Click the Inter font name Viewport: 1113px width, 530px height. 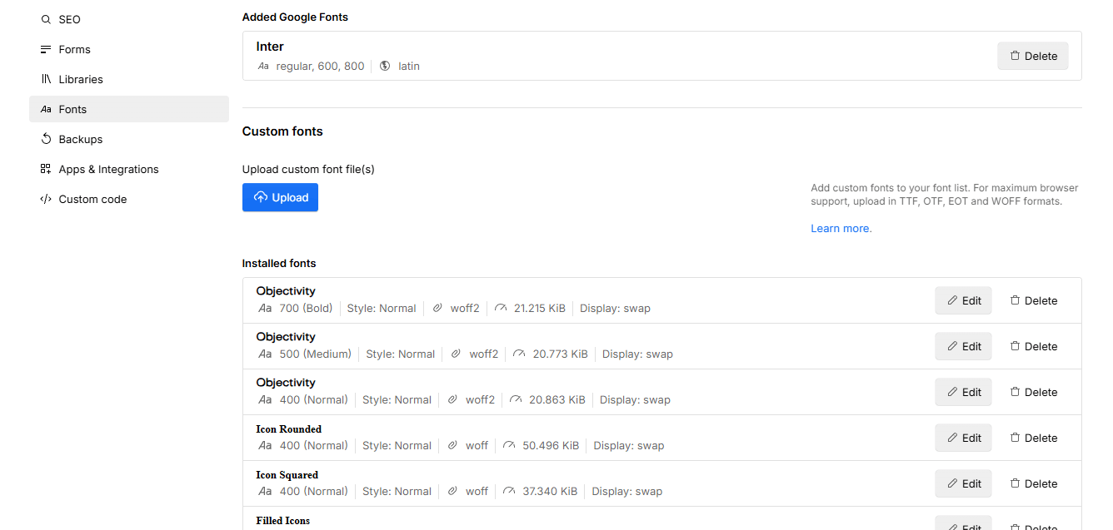click(270, 47)
